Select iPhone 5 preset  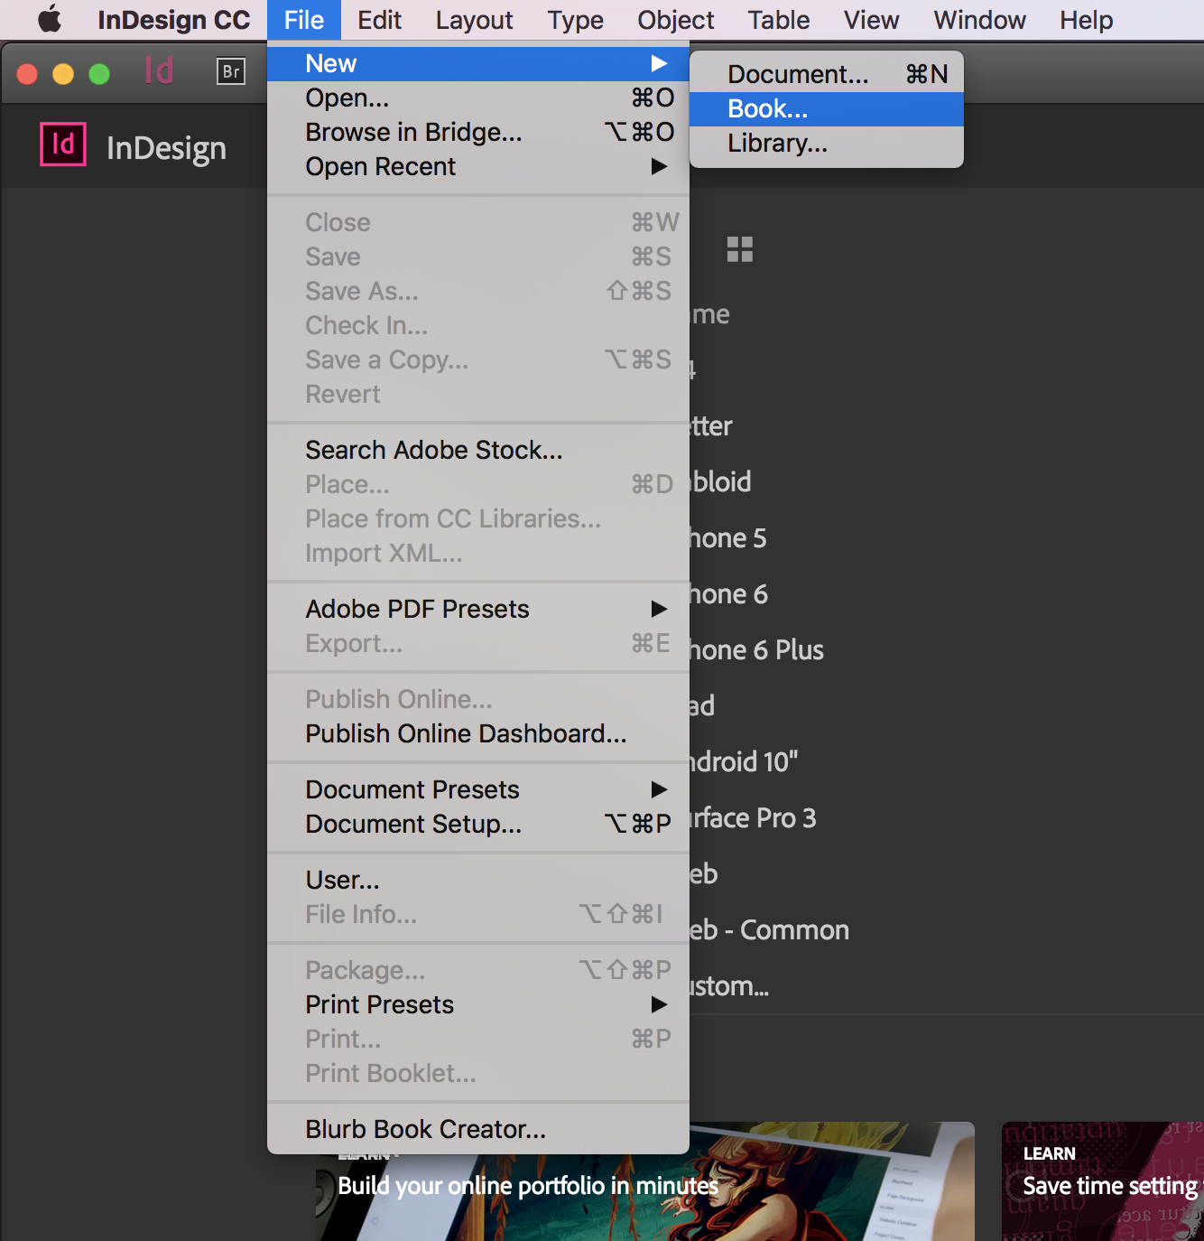click(x=727, y=538)
